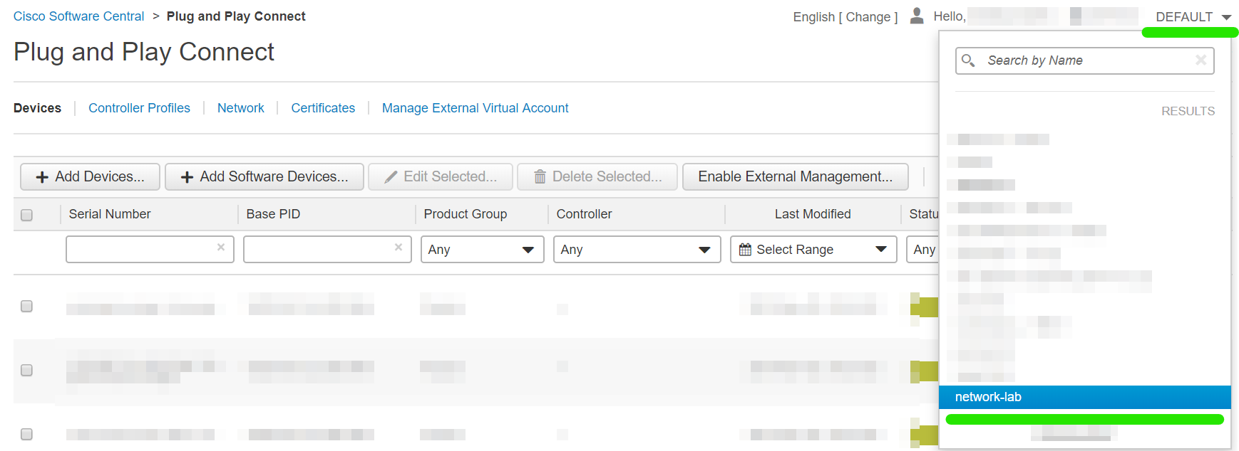Click the Add Devices button
This screenshot has width=1239, height=451.
pyautogui.click(x=90, y=176)
